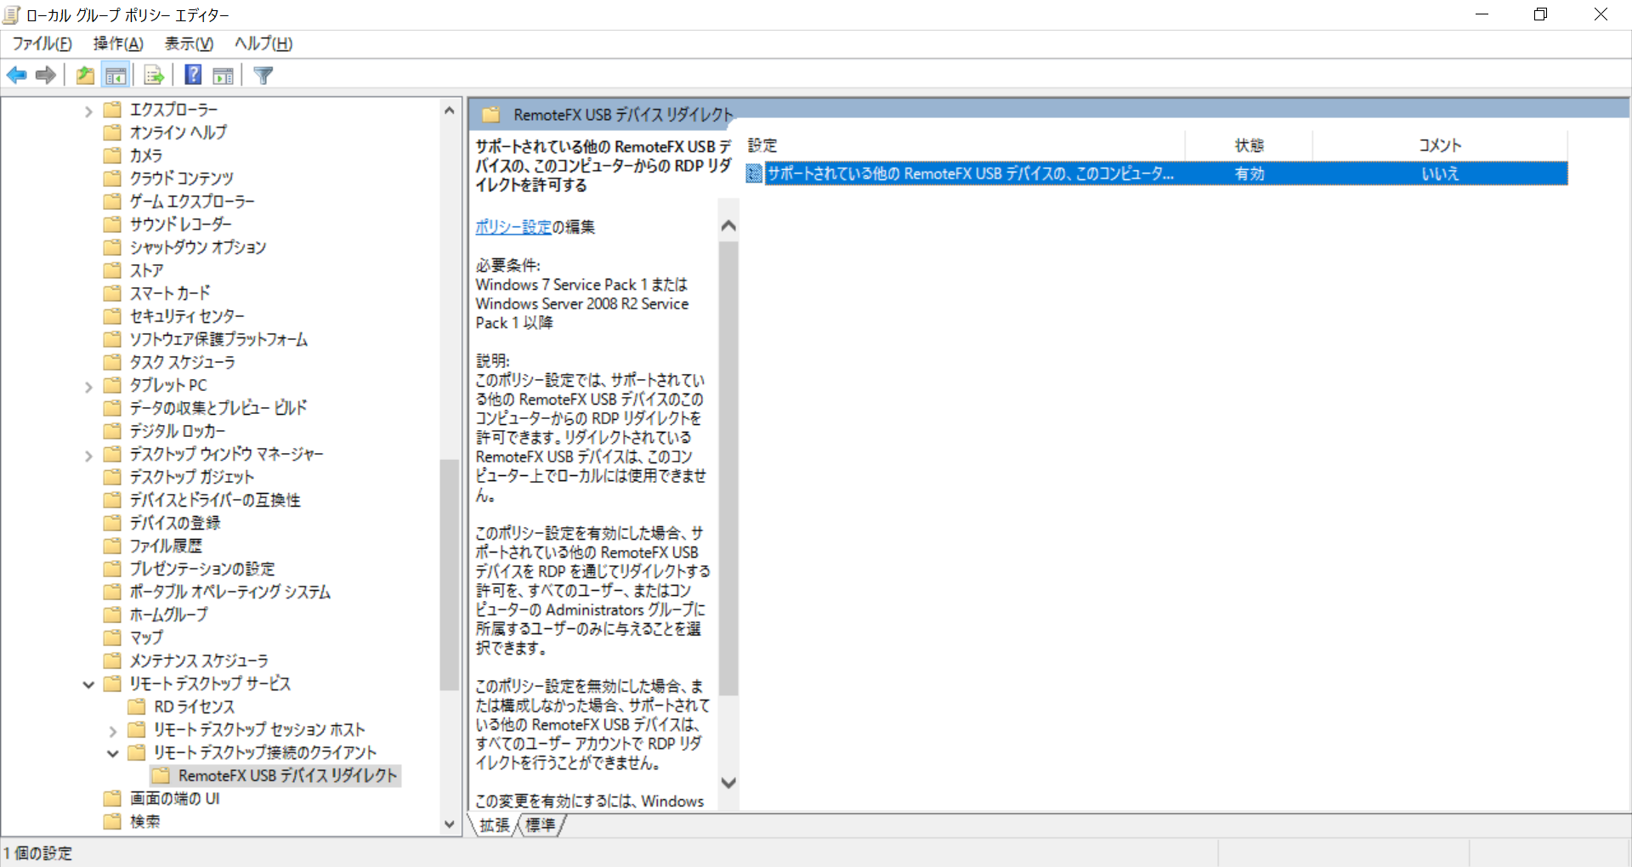Click description pane scrollbar up arrow
Screen dimensions: 1632x867
[x=728, y=226]
